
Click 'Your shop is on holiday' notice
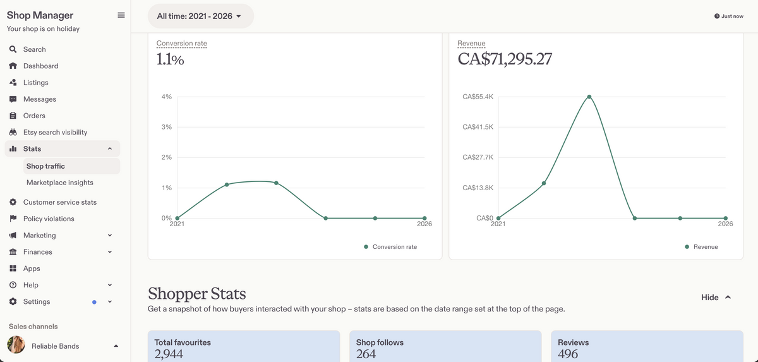click(x=43, y=29)
